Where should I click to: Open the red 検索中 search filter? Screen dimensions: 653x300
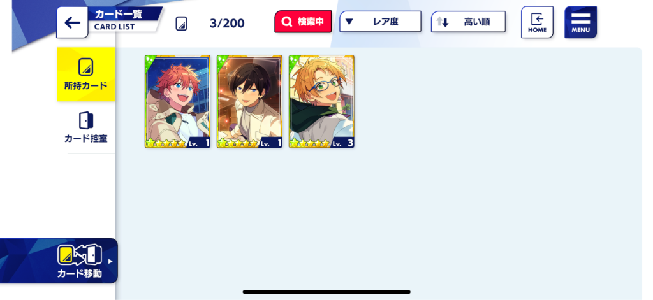[303, 22]
